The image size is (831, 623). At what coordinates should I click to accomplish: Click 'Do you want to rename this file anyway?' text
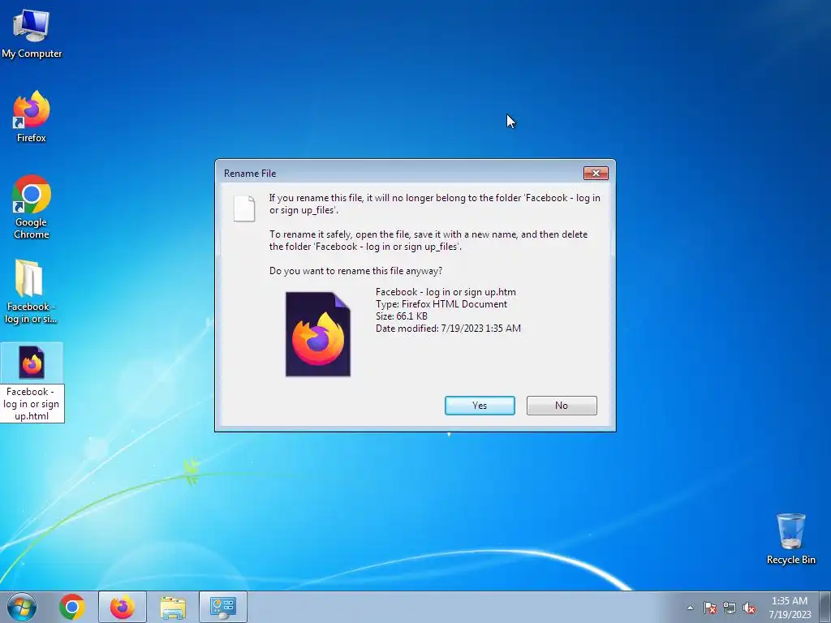coord(355,271)
